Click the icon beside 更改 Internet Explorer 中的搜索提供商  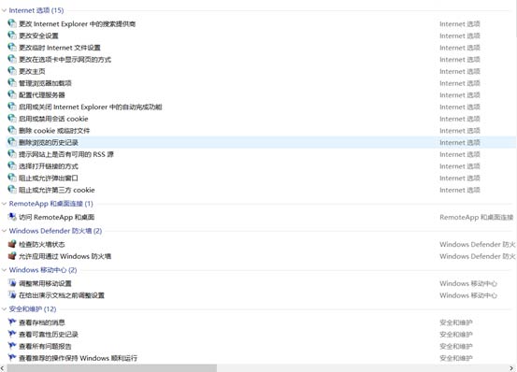pos(12,23)
